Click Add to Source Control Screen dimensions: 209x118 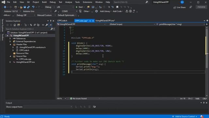point(185,117)
